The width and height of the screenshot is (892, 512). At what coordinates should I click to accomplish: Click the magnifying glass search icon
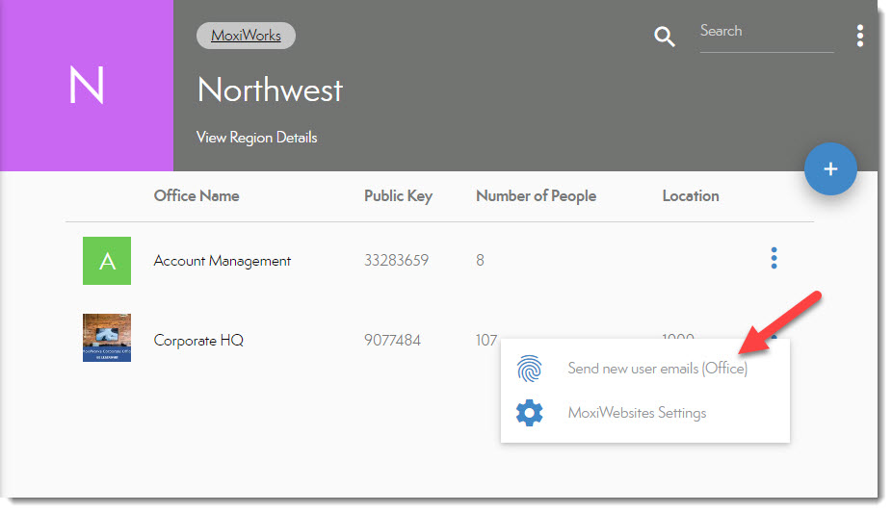click(665, 38)
